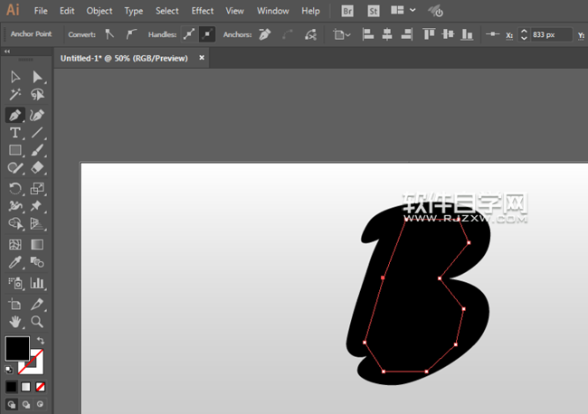This screenshot has width=588, height=414.
Task: Pick the Eyedropper tool
Action: (15, 263)
